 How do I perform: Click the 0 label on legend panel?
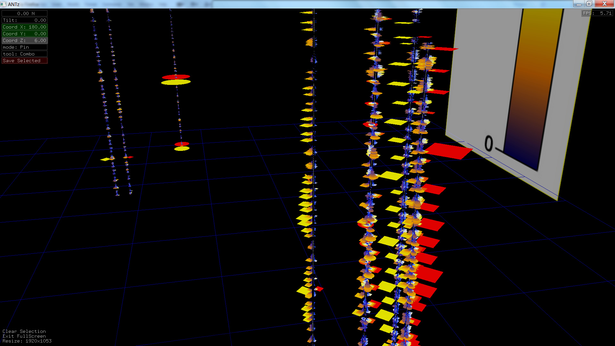pos(488,143)
